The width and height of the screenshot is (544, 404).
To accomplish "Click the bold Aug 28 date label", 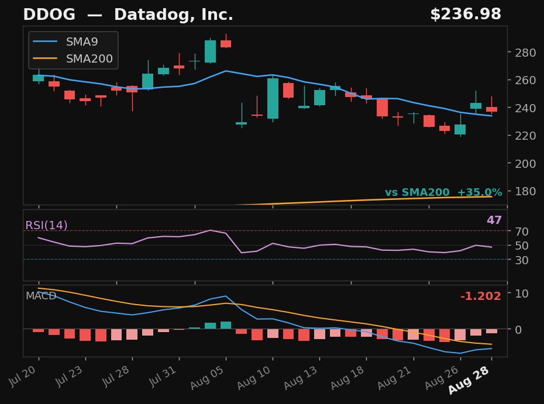I will 469,379.
